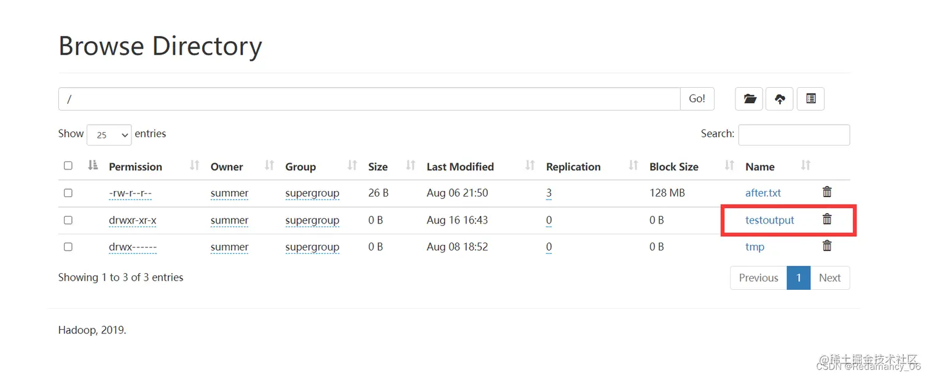Click the Last Modified column header

pos(460,166)
